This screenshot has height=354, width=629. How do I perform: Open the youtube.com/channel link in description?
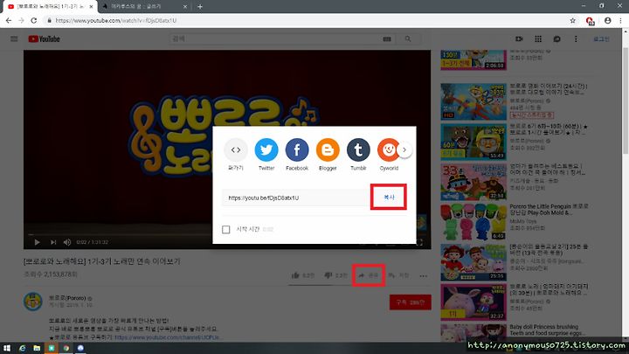click(167, 337)
